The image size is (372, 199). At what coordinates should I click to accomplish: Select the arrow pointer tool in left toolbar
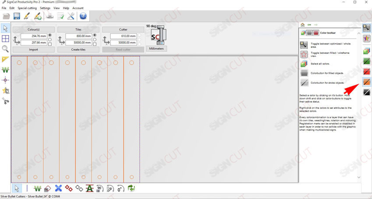pos(5,28)
